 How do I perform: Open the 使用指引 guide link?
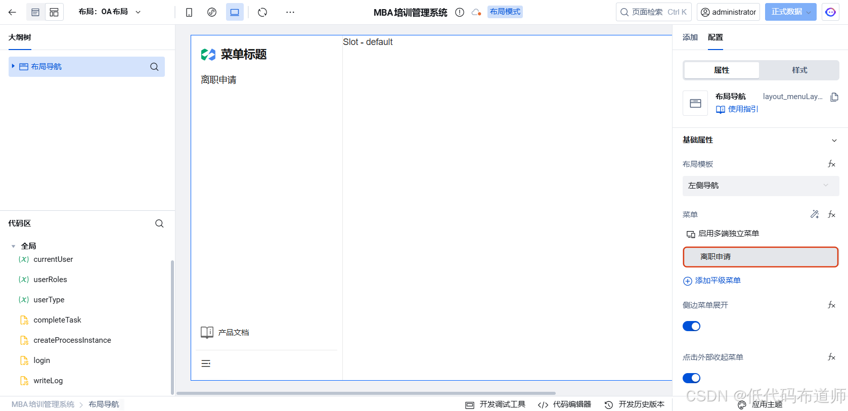click(737, 109)
